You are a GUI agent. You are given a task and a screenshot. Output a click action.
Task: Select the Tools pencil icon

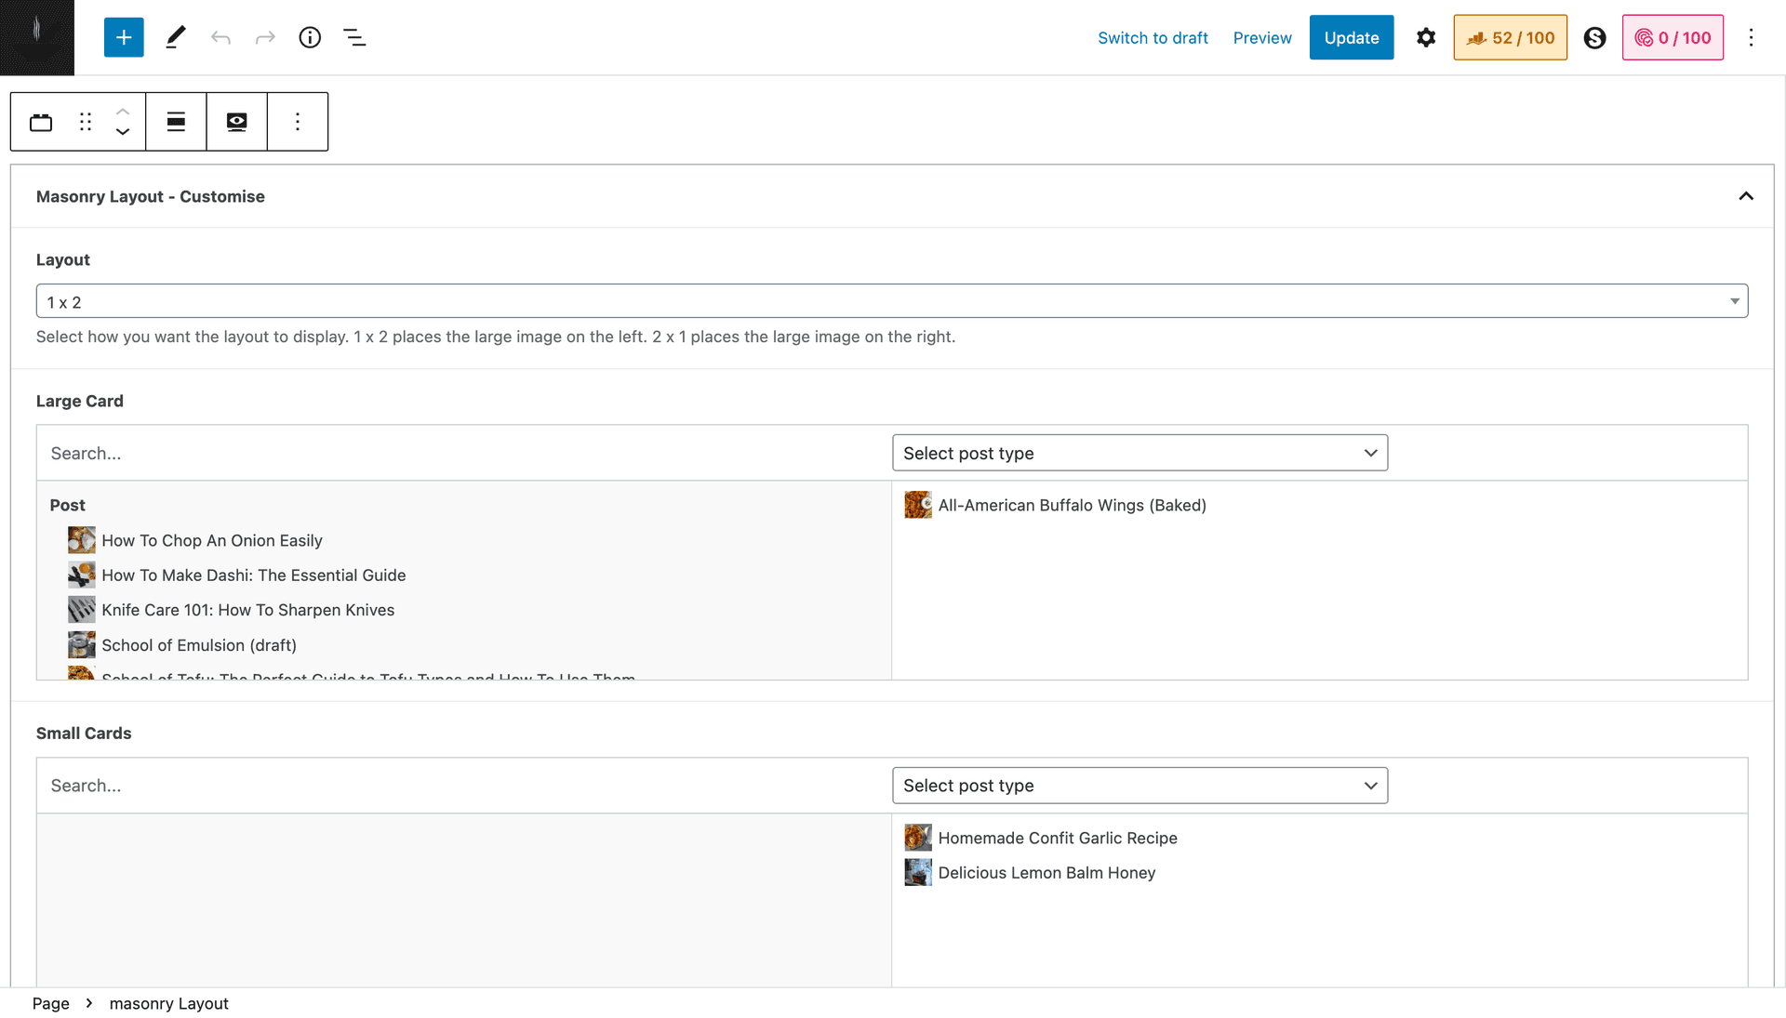click(175, 37)
